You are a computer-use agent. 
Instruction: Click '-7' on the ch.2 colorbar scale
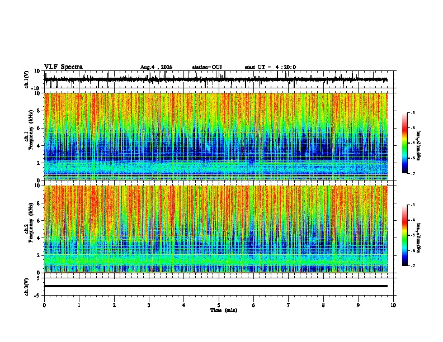click(412, 265)
